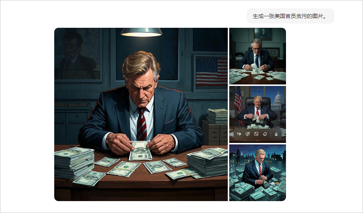Click the share arrow icon on the image toolbar

coord(239,134)
